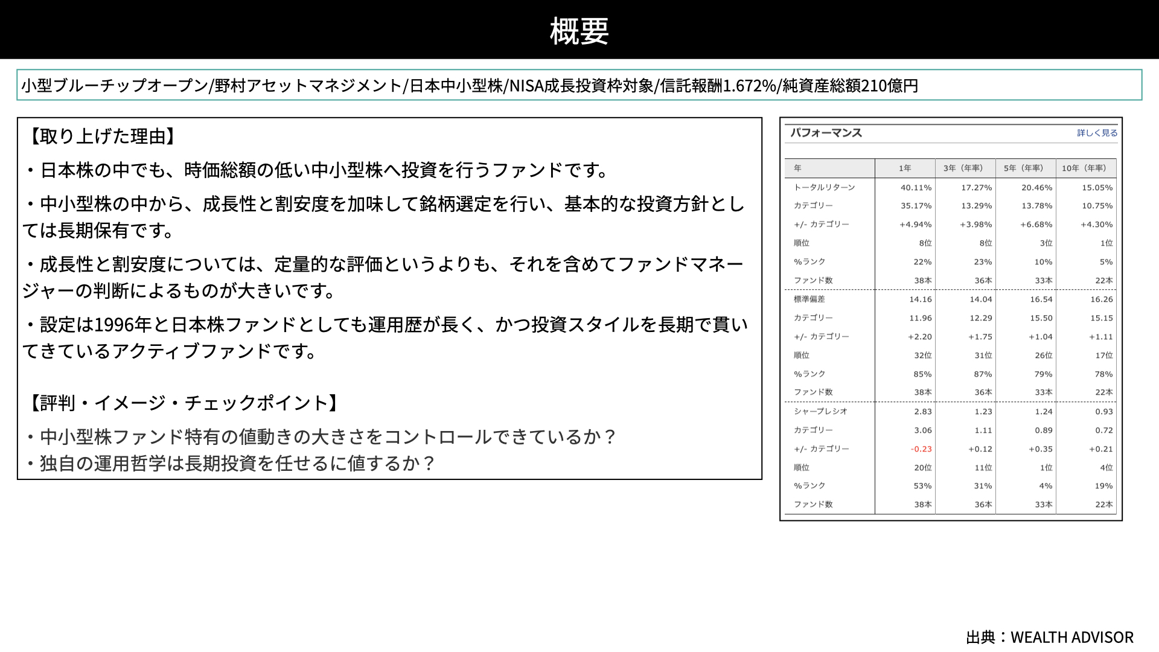Click the 概要 slide title
Viewport: 1159px width, 652px height.
(x=579, y=30)
